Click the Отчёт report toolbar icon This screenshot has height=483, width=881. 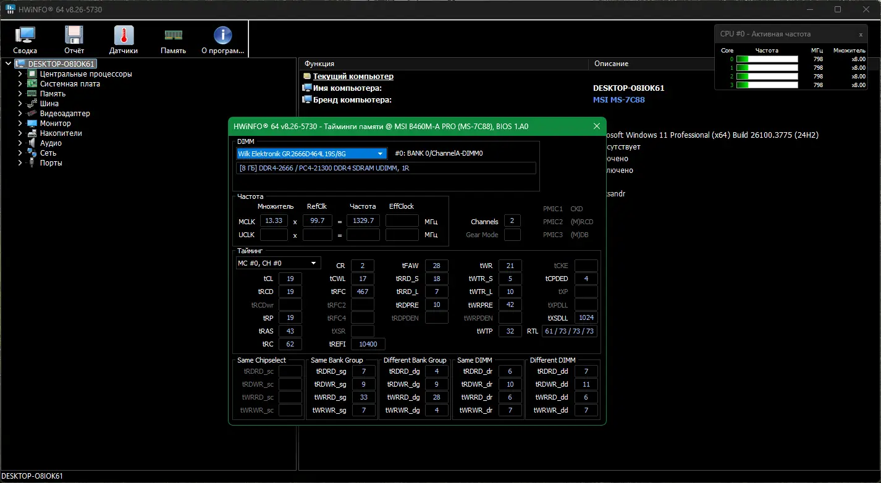click(74, 40)
